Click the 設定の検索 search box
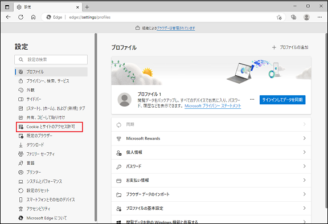This screenshot has height=224, width=328. (x=51, y=60)
